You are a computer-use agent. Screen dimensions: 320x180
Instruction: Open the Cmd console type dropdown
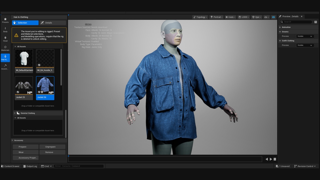point(46,166)
